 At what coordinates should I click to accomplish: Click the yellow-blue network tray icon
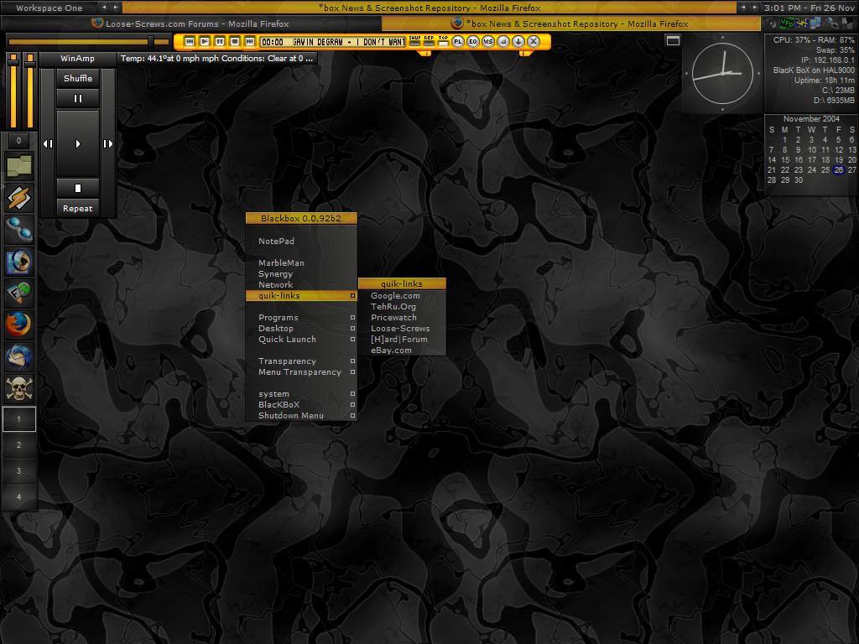(801, 23)
